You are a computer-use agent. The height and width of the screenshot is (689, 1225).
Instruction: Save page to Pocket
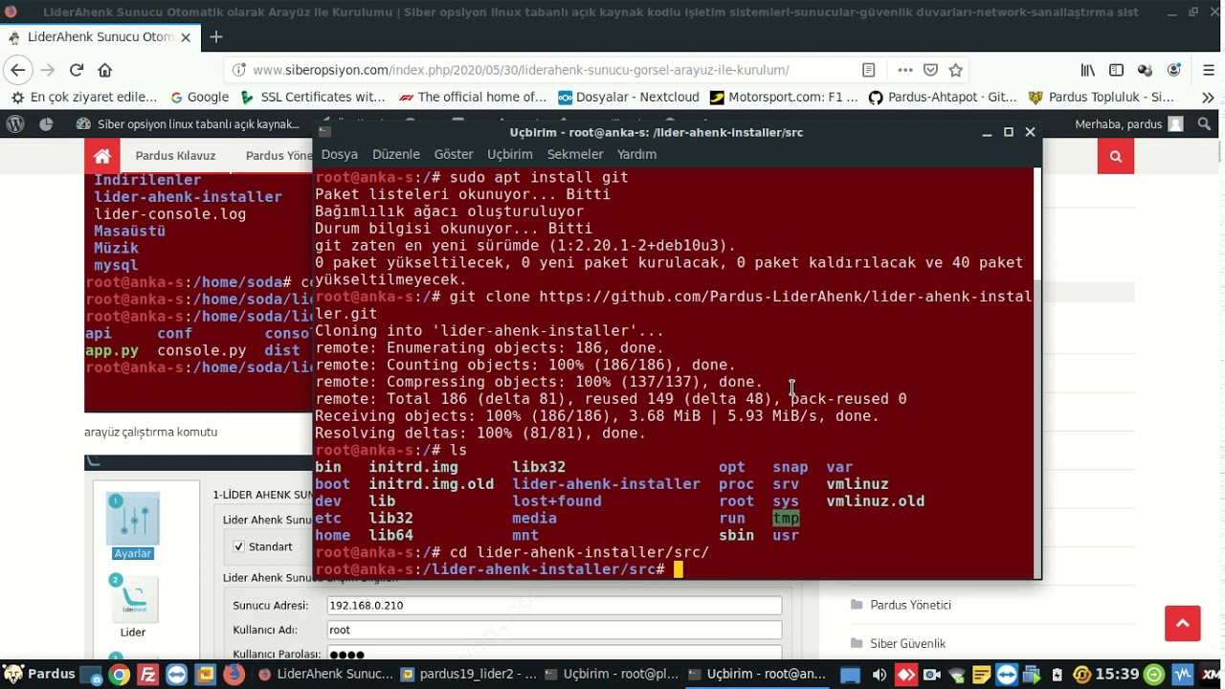(930, 70)
